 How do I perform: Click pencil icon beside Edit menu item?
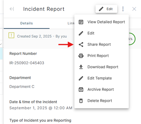[81, 33]
